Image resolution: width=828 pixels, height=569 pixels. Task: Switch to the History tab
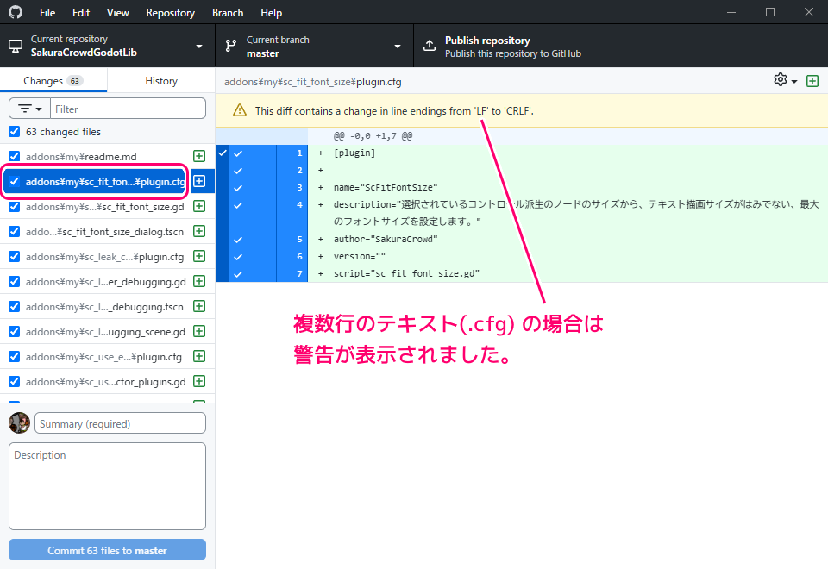(x=161, y=81)
